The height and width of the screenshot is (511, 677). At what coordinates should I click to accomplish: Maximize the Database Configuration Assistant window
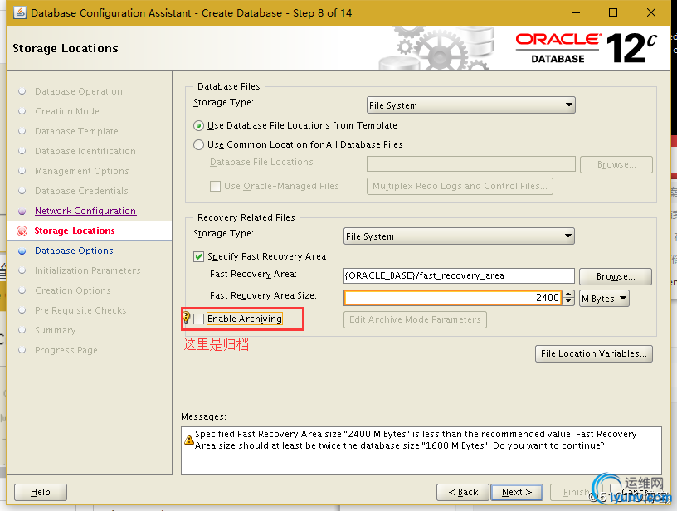(612, 12)
